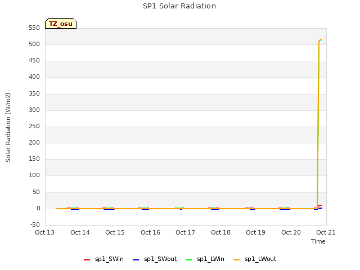Click the chart title SP1 Solar Radiation

pos(179,6)
